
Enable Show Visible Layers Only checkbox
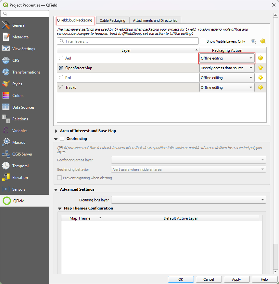pyautogui.click(x=203, y=41)
